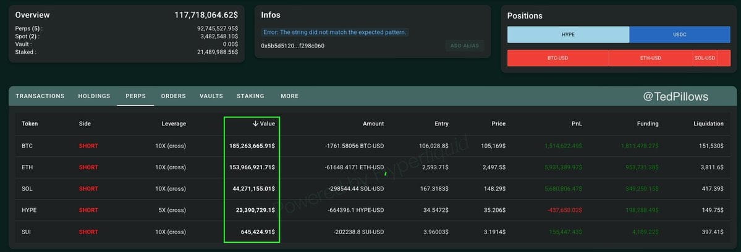Click the wallet address 0x5b5d5120...f298c060
Screen dimensions: 741x252
tap(292, 46)
